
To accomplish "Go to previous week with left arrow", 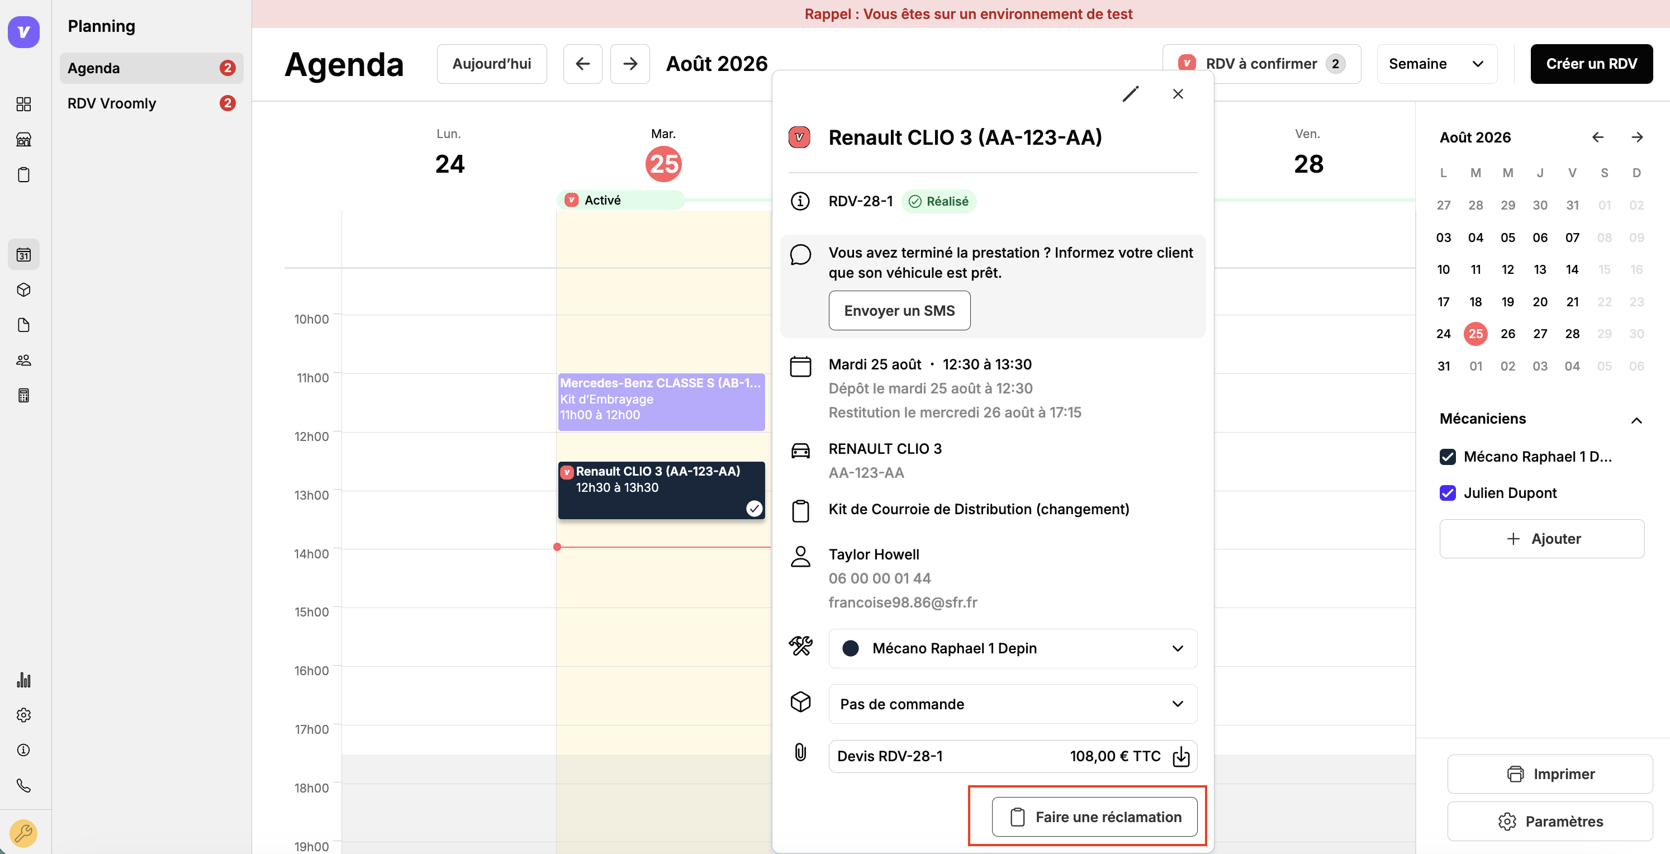I will (582, 64).
